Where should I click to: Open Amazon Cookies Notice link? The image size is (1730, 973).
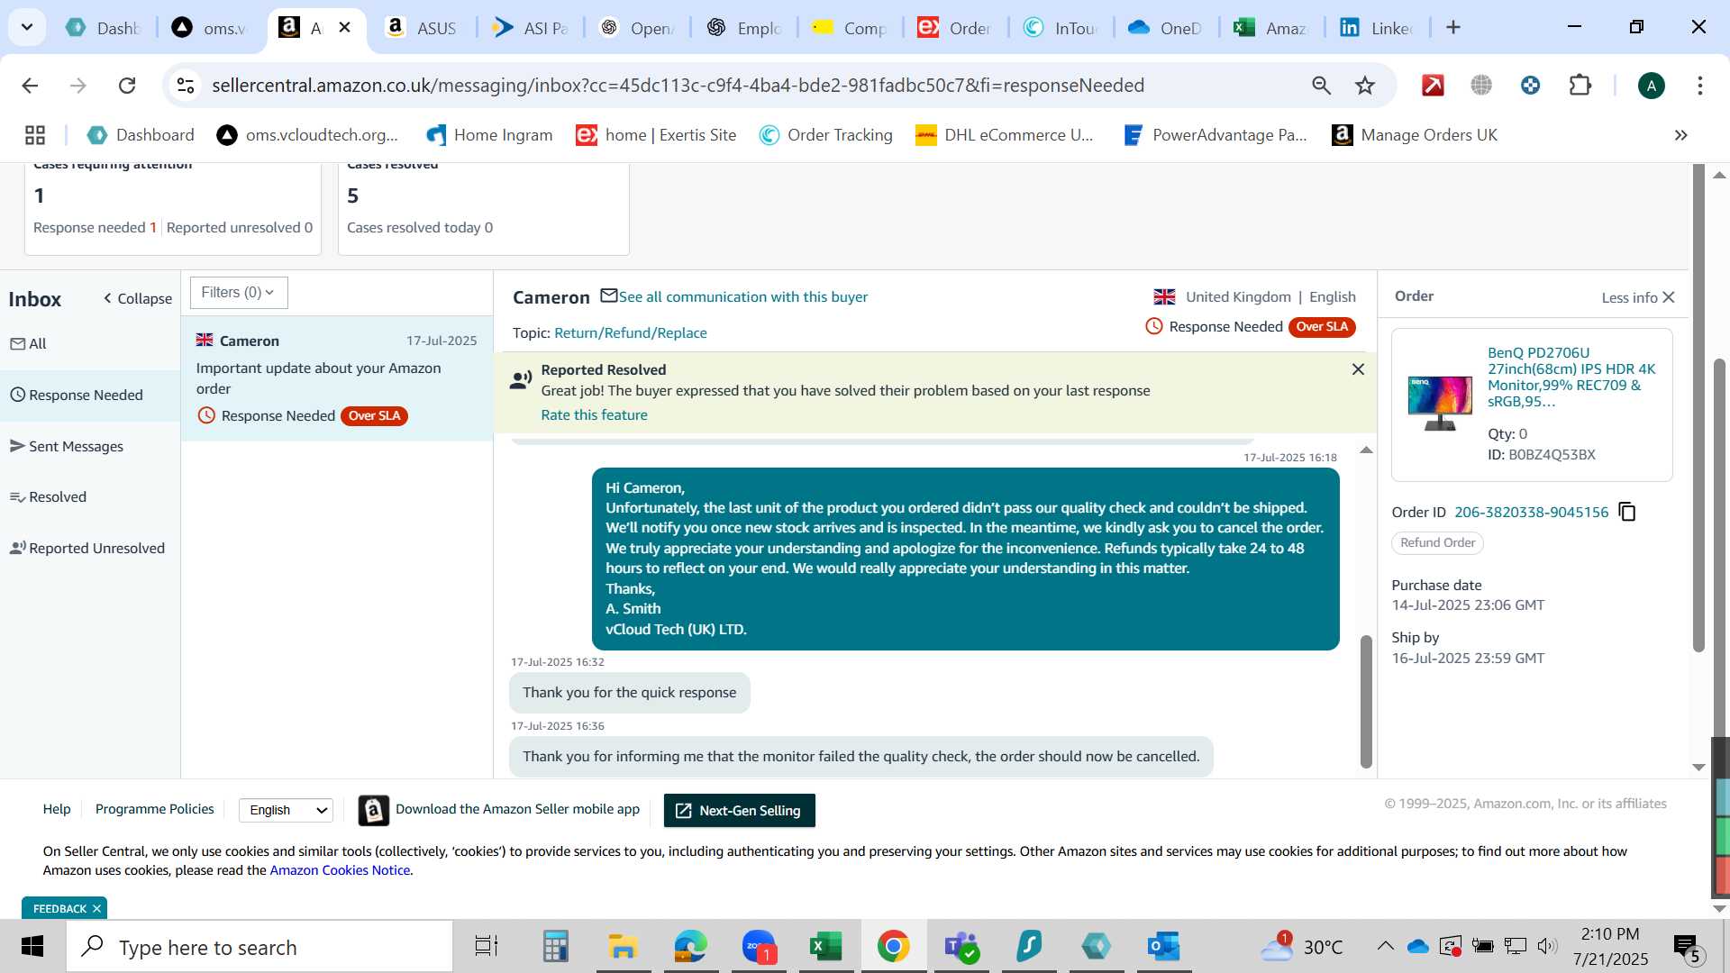pyautogui.click(x=340, y=870)
